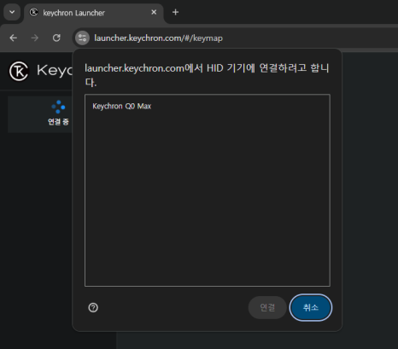The width and height of the screenshot is (398, 349).
Task: Click the favicon on keychron Launcher tab
Action: pyautogui.click(x=34, y=12)
